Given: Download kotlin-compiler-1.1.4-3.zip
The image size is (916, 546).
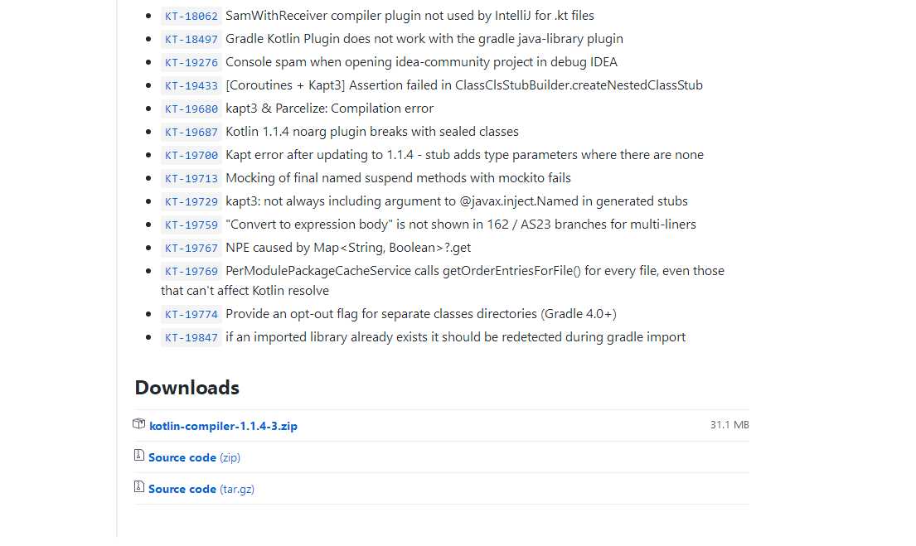Looking at the screenshot, I should pyautogui.click(x=223, y=427).
